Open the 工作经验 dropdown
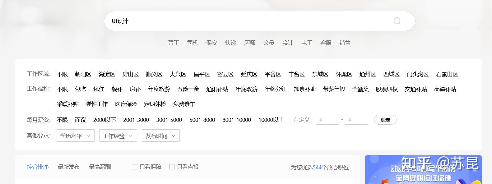The width and height of the screenshot is (492, 184). tap(118, 136)
